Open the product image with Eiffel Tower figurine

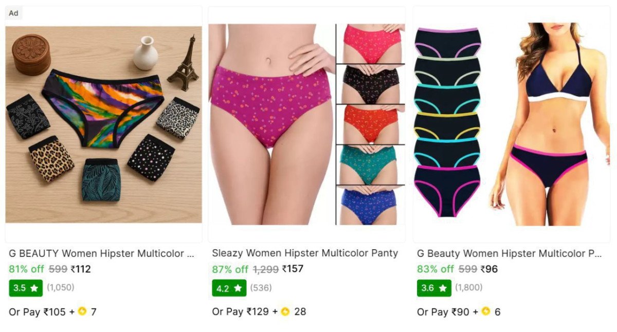pyautogui.click(x=103, y=125)
